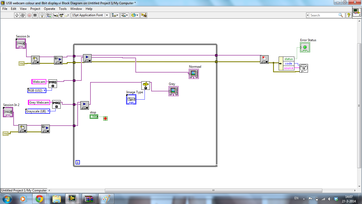This screenshot has width=362, height=204.
Task: Open the Project menu
Action: [x=35, y=9]
